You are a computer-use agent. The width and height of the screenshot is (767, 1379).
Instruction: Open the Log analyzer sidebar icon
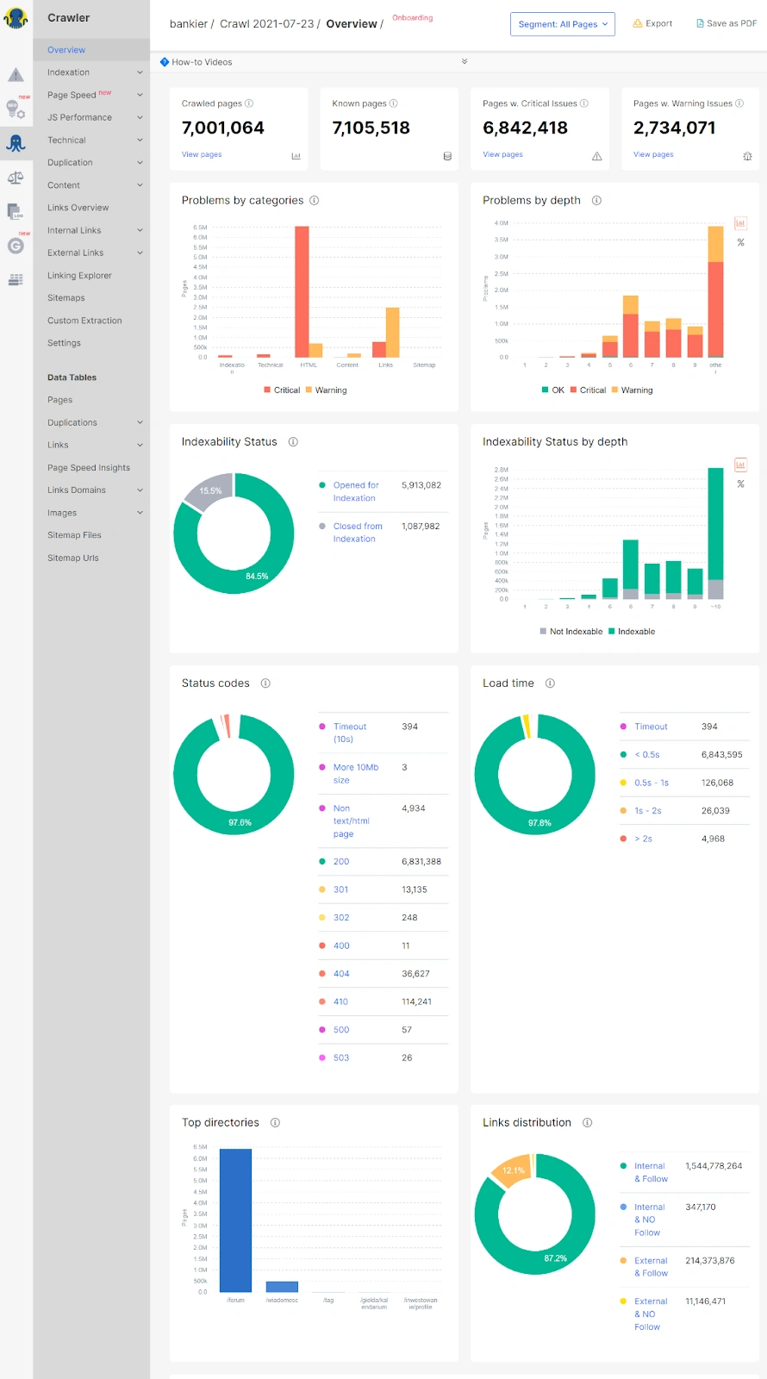click(x=16, y=211)
